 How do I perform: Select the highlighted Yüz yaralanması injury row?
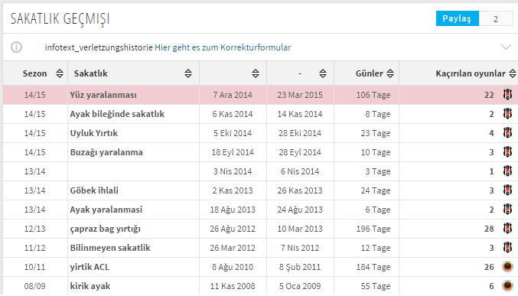[260, 95]
